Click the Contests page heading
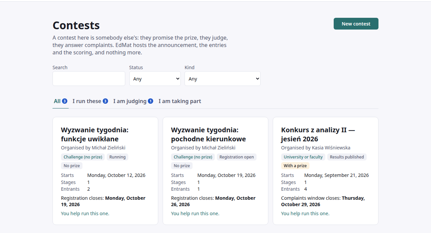Viewport: 431px width, 233px height. tap(76, 26)
